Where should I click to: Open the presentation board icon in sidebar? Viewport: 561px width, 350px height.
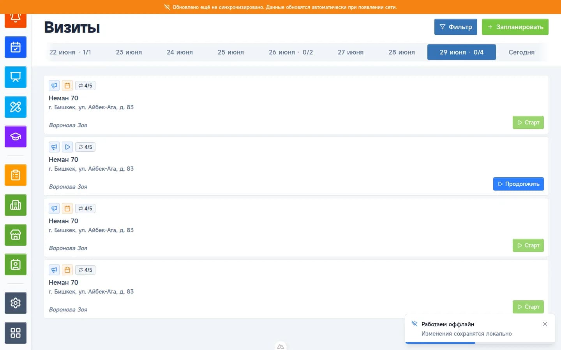(16, 77)
